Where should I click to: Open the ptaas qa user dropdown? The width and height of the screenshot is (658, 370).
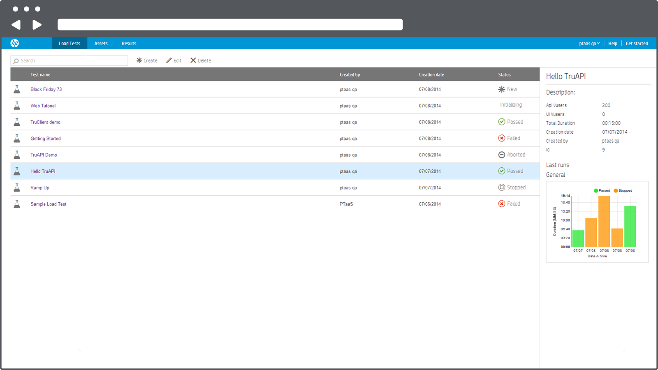(588, 43)
